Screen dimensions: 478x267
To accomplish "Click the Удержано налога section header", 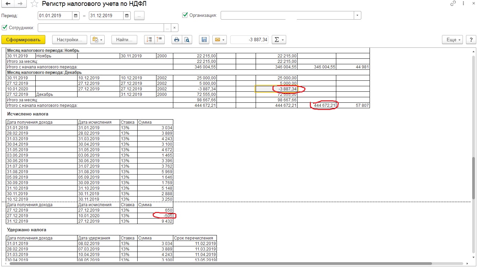I will coord(27,230).
